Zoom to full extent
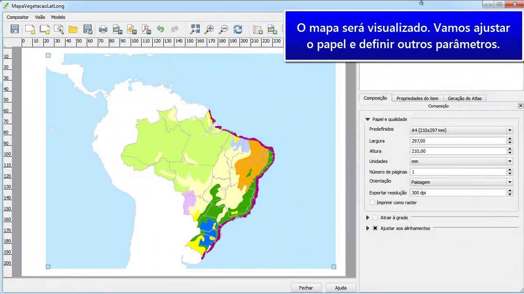This screenshot has width=524, height=294. (x=195, y=29)
